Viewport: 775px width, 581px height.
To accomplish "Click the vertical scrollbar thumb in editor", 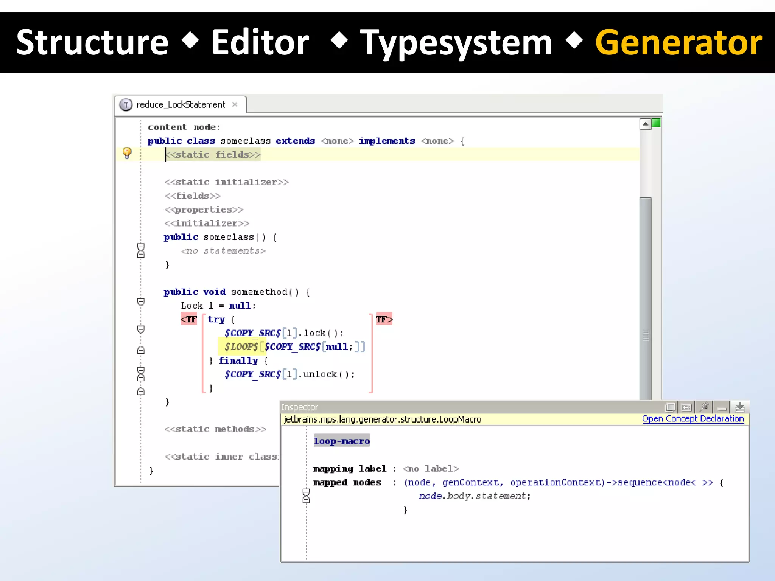I will 646,298.
